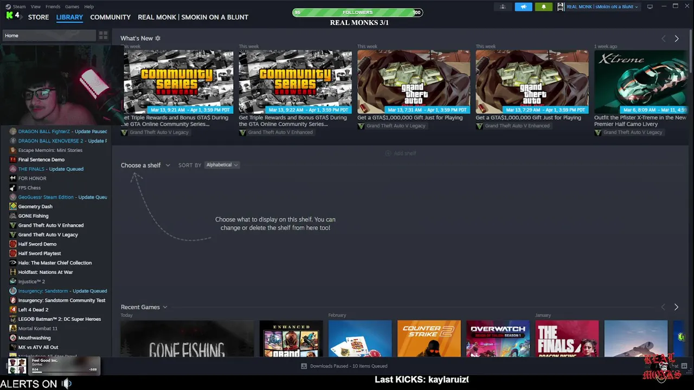Click the profile avatar in top bar
The image size is (694, 390).
561,6
